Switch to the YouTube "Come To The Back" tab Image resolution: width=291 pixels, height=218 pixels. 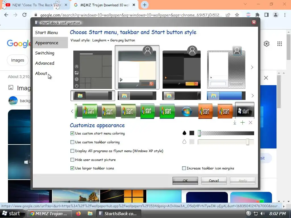35,5
